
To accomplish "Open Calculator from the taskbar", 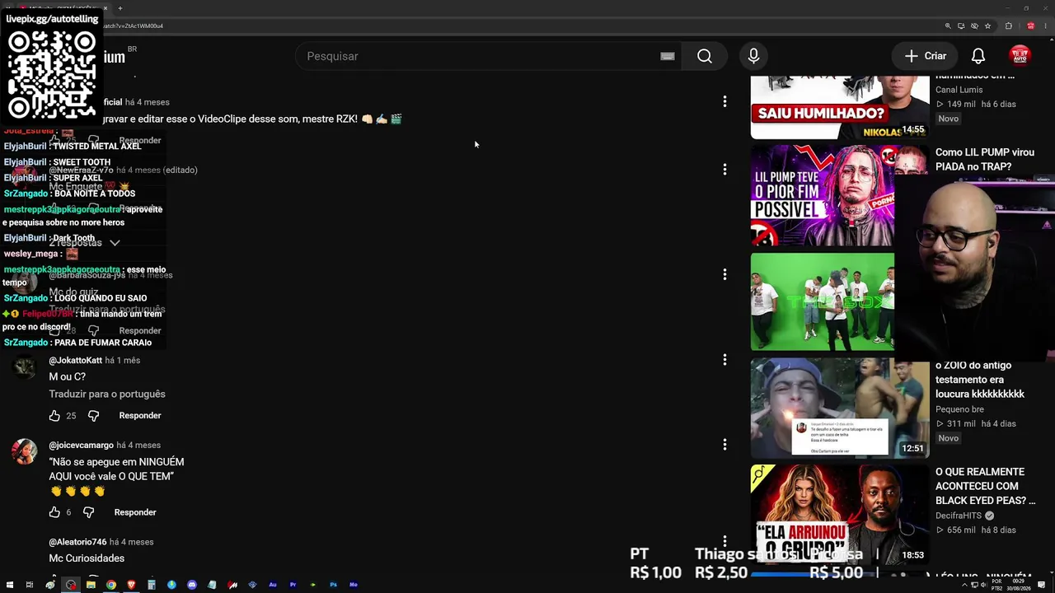I will click(152, 585).
